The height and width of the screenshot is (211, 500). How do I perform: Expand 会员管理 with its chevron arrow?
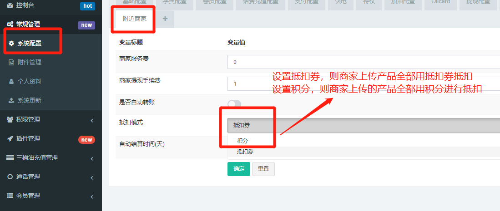pyautogui.click(x=92, y=196)
